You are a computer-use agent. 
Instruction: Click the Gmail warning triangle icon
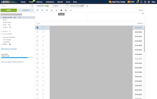[10, 44]
